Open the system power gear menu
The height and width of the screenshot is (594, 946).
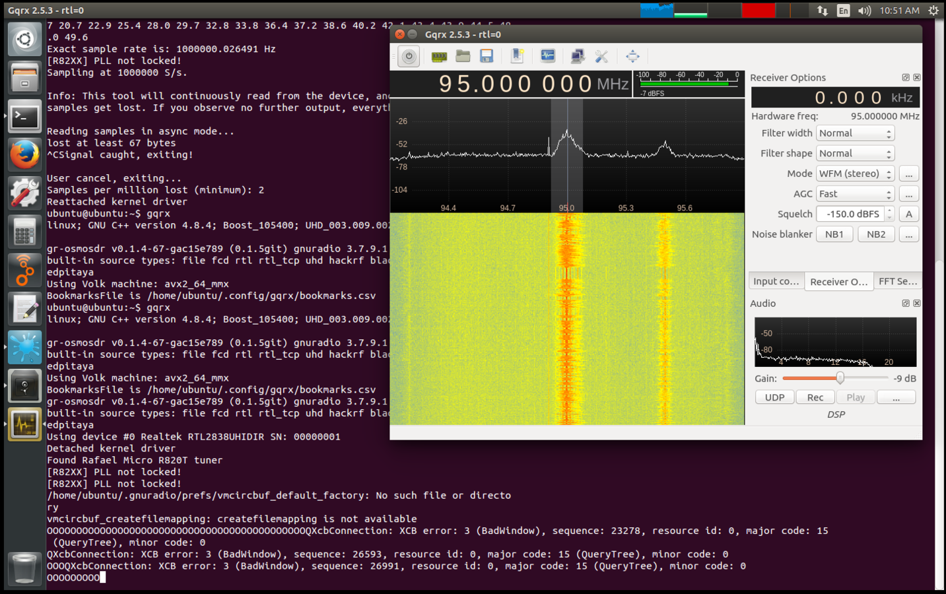(x=933, y=11)
